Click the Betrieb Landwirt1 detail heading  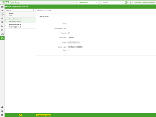44,11
